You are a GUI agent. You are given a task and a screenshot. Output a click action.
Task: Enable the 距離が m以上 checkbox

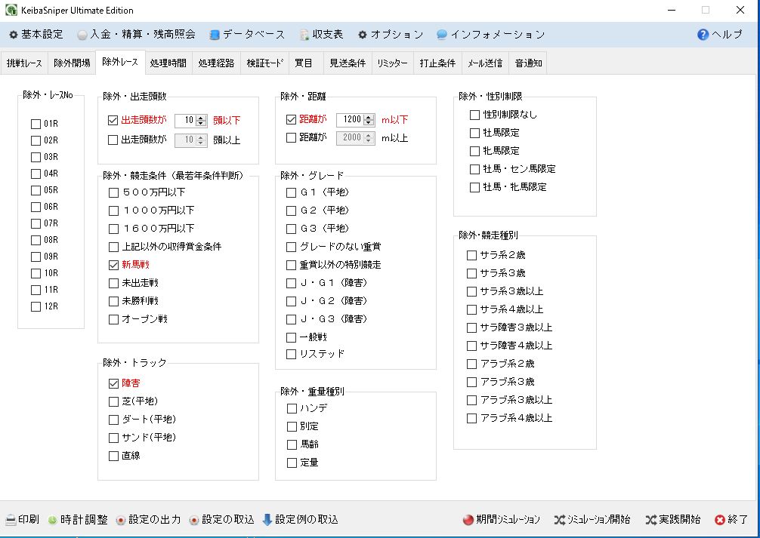[x=291, y=138]
